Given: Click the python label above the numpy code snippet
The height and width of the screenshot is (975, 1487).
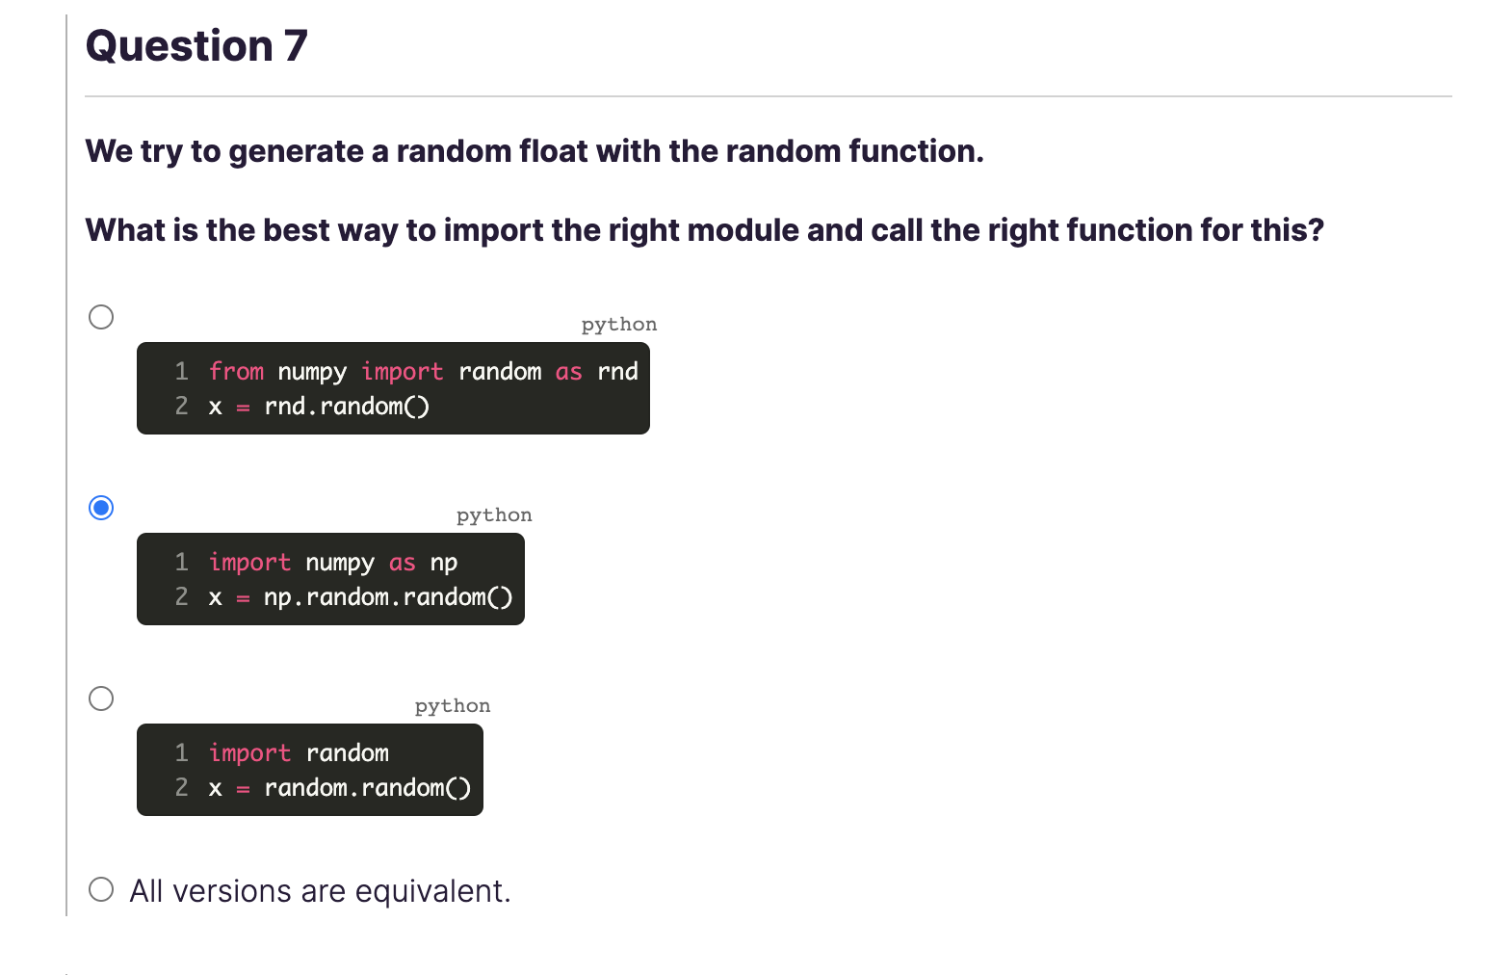Looking at the screenshot, I should [493, 514].
